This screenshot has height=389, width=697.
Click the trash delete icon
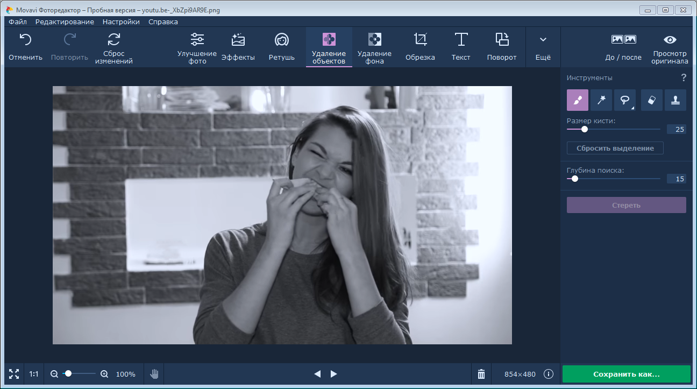[481, 374]
